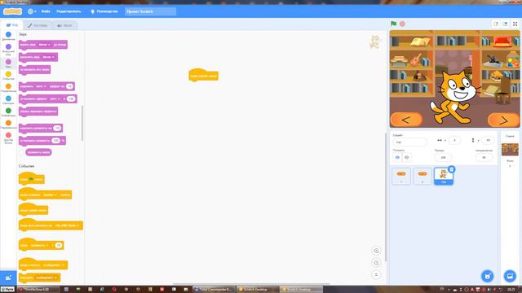Switch to large stage layout
This screenshot has width=522, height=293.
click(x=505, y=24)
